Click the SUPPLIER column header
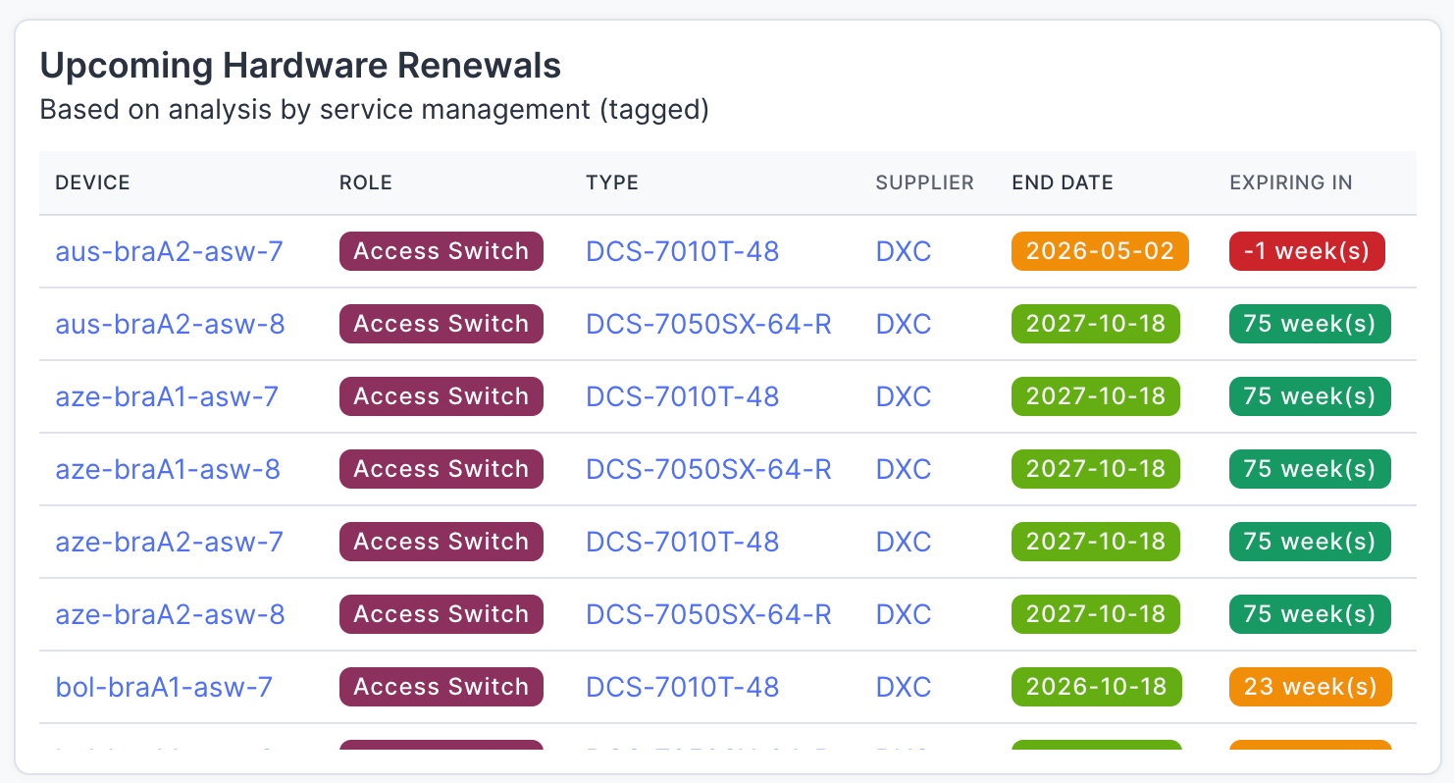1454x783 pixels. pyautogui.click(x=924, y=183)
